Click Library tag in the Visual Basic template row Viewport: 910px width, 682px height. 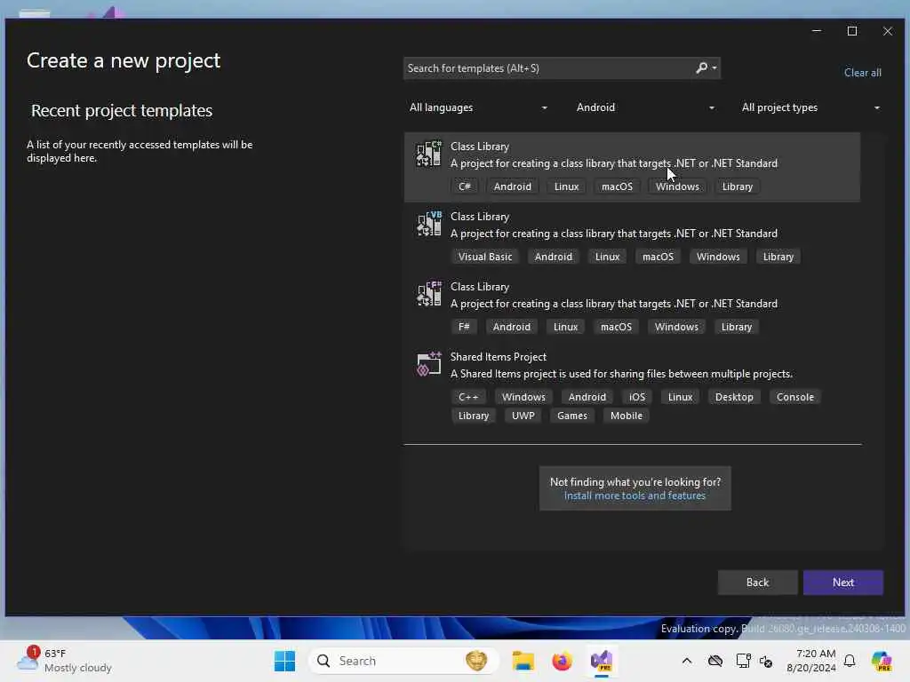778,257
